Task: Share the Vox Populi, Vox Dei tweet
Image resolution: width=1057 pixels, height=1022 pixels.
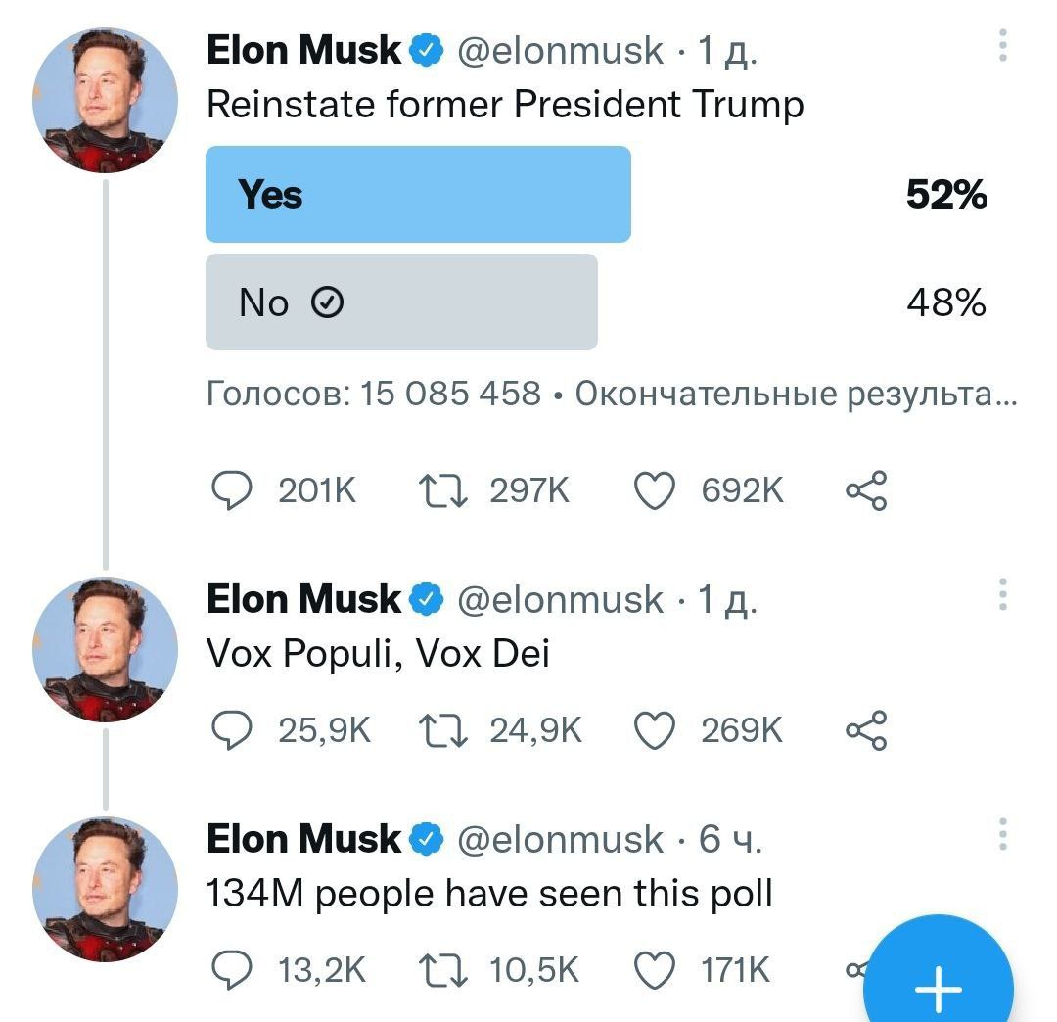Action: pyautogui.click(x=865, y=730)
